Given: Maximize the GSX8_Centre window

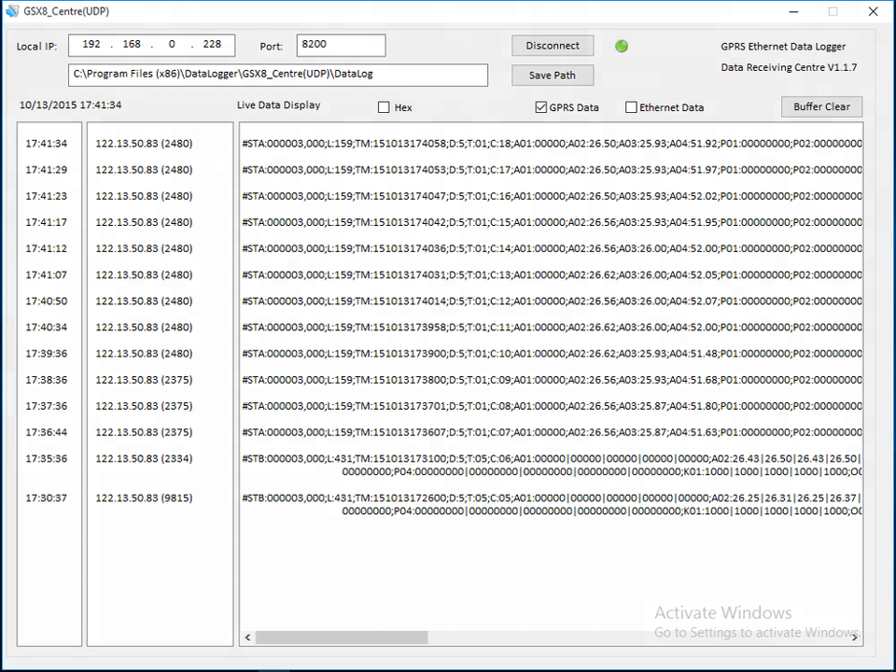Looking at the screenshot, I should (x=833, y=11).
